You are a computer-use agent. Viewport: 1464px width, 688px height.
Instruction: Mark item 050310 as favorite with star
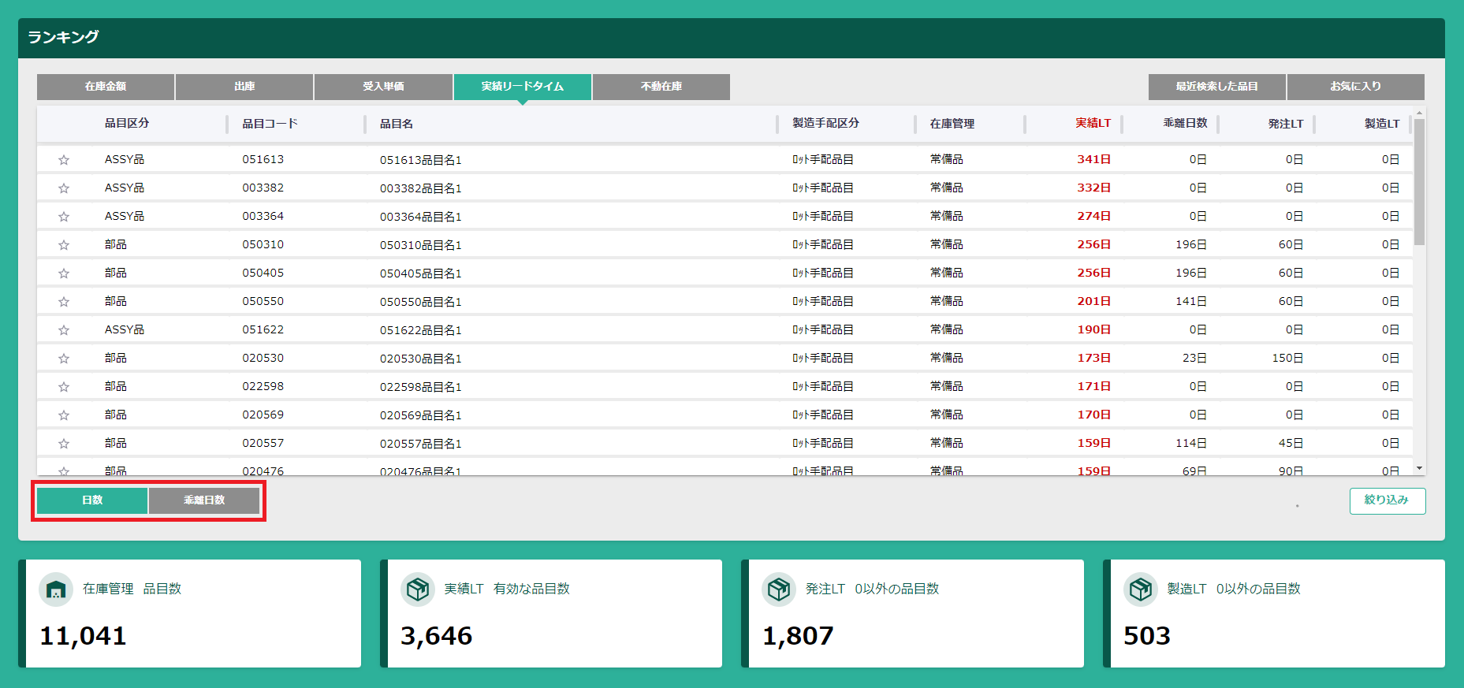point(64,245)
